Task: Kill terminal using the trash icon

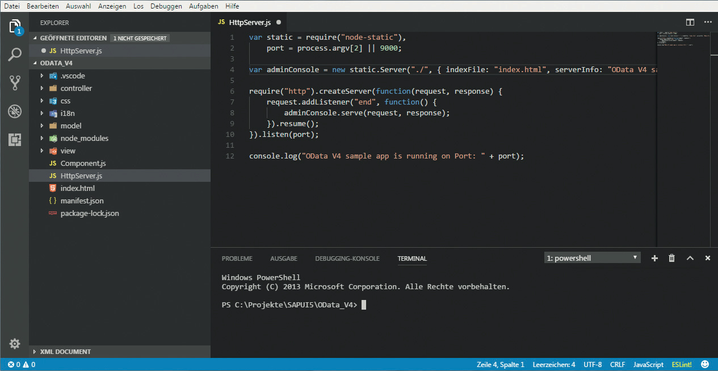Action: [x=672, y=258]
